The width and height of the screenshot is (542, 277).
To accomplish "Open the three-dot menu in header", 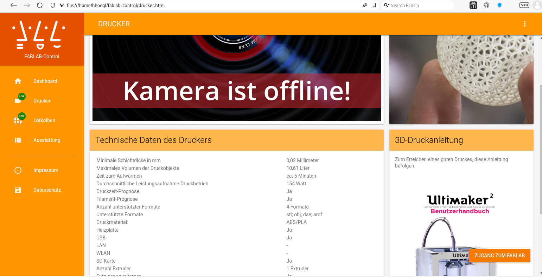I will pos(525,24).
